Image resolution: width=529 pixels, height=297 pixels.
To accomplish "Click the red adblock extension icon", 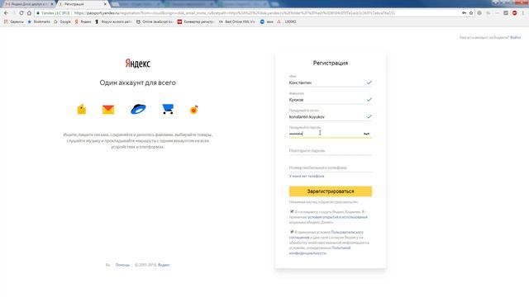I will pos(514,13).
